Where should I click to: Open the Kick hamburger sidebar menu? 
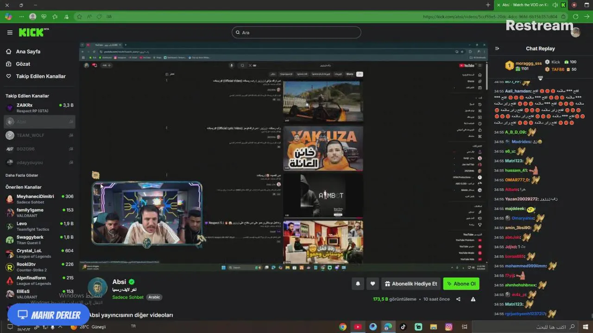(10, 32)
